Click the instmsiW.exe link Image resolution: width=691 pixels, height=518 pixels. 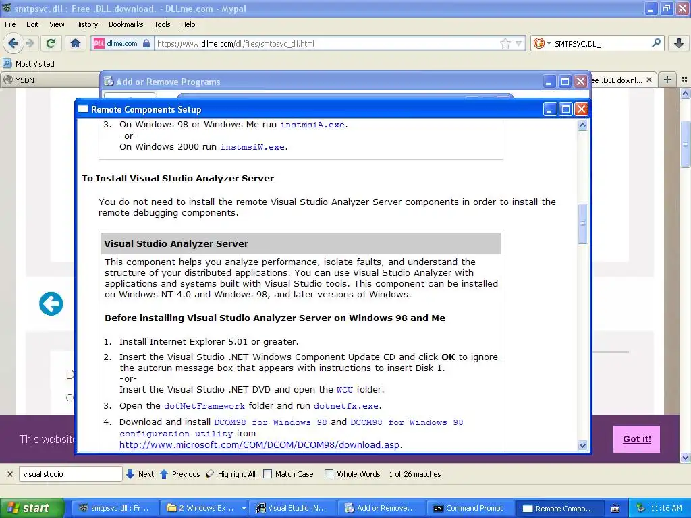[252, 147]
